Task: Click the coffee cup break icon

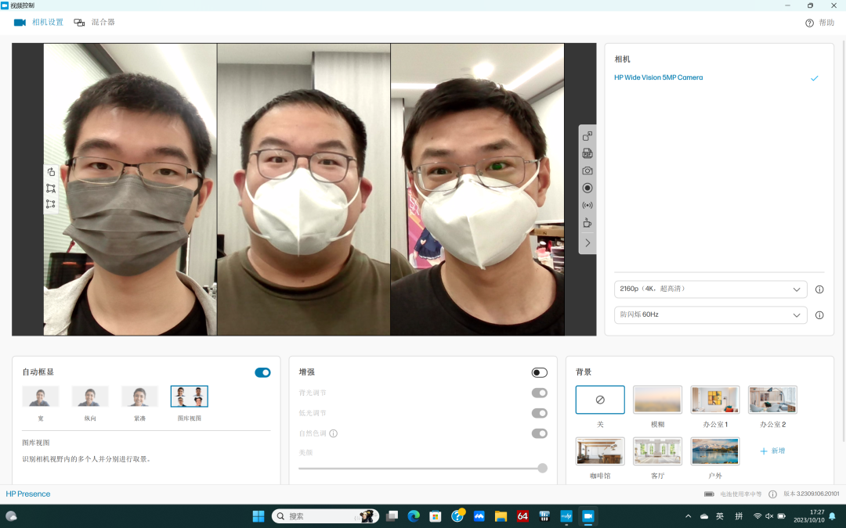Action: pos(587,223)
